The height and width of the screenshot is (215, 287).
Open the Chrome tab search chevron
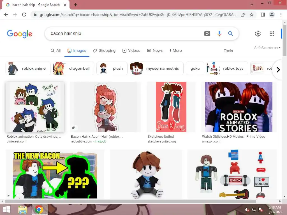[x=252, y=5]
